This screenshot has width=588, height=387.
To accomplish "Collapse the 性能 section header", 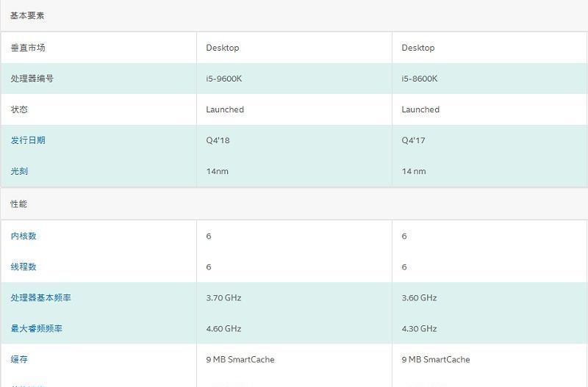I will [19, 204].
